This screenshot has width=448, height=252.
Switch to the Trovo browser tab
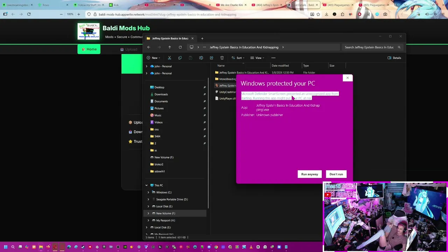click(x=52, y=5)
